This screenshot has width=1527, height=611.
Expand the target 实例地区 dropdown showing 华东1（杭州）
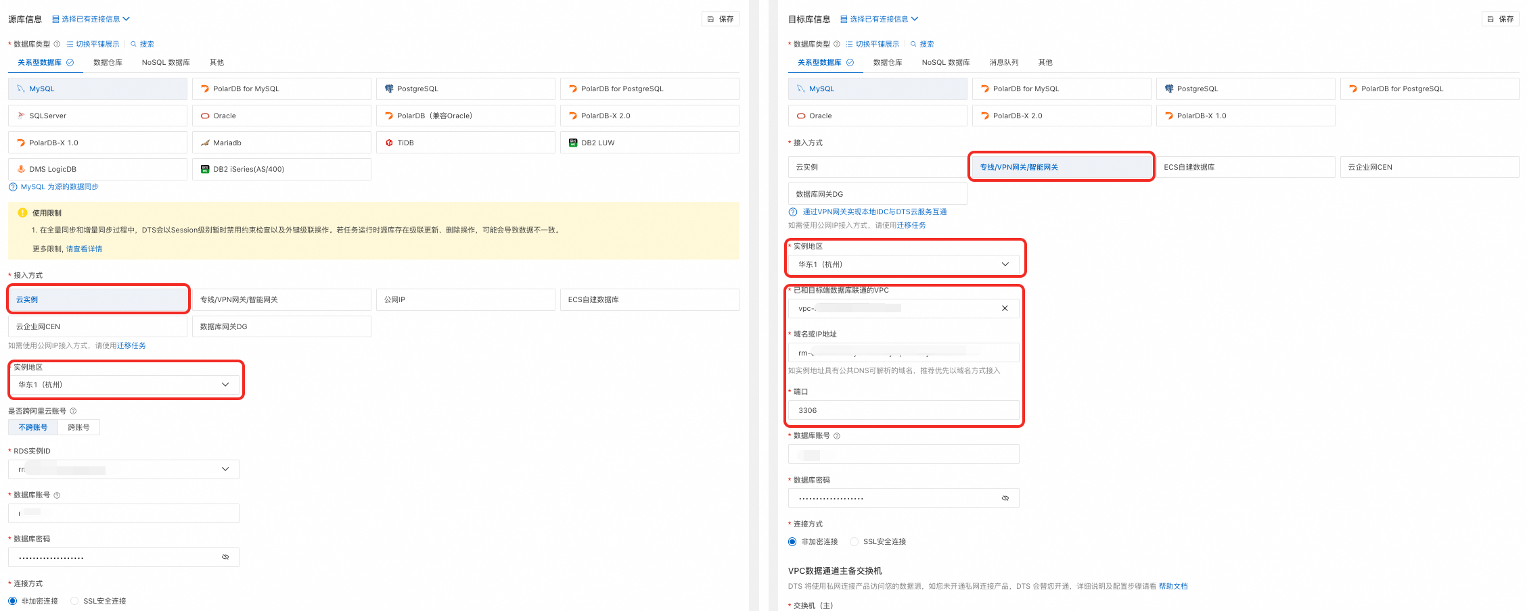pyautogui.click(x=904, y=264)
